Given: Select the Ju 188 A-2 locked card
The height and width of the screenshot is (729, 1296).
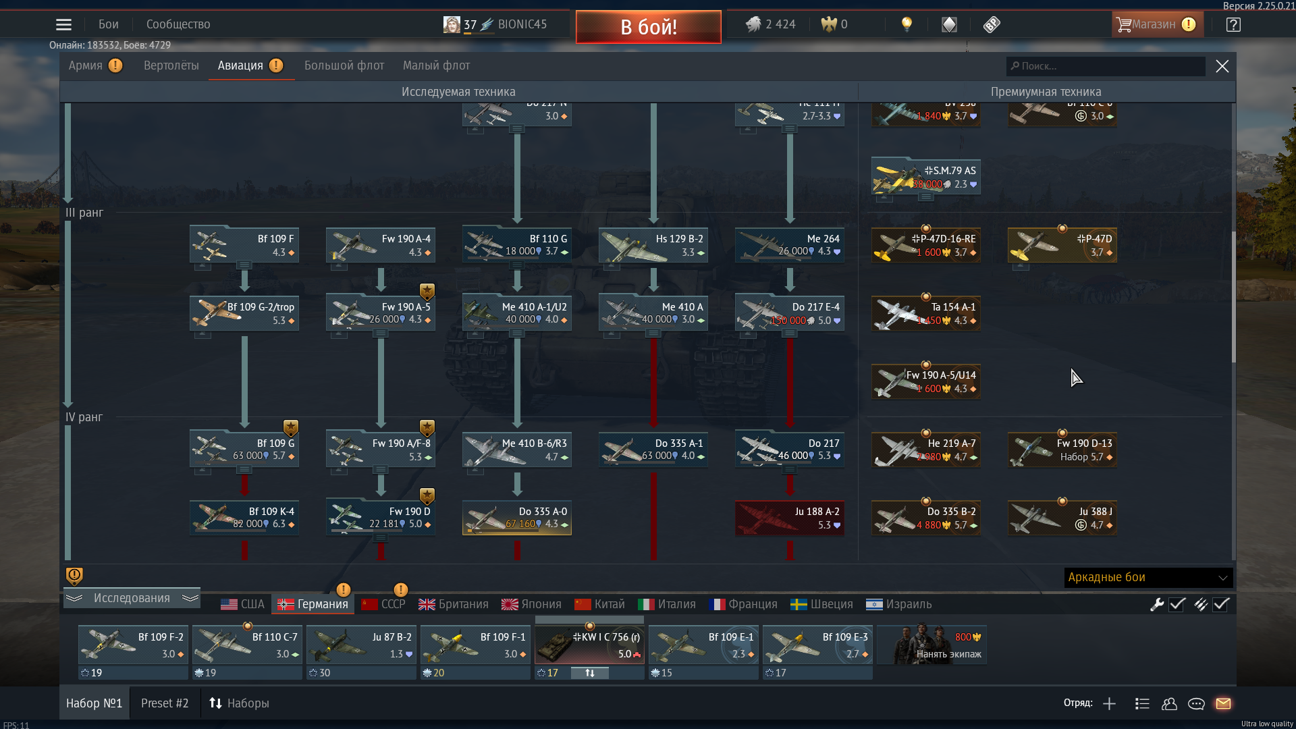Looking at the screenshot, I should click(x=790, y=518).
